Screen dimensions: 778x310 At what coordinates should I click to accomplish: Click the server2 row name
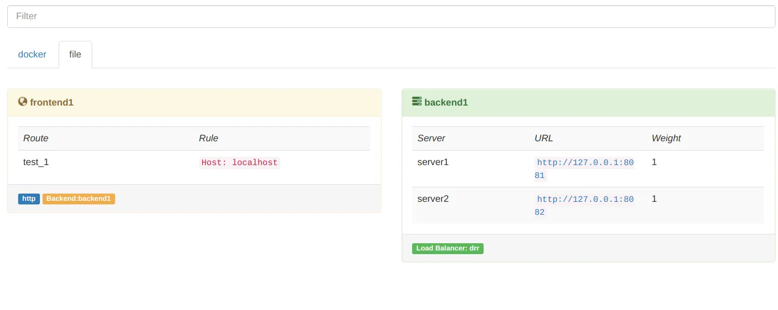(433, 199)
